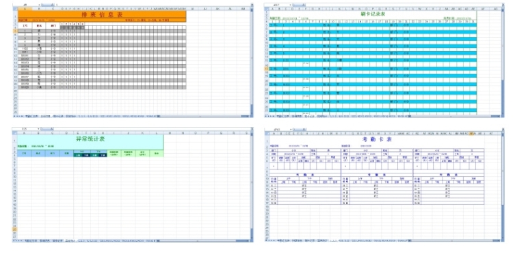
Task: Select column M header in 异常统计表 window
Action: point(170,133)
